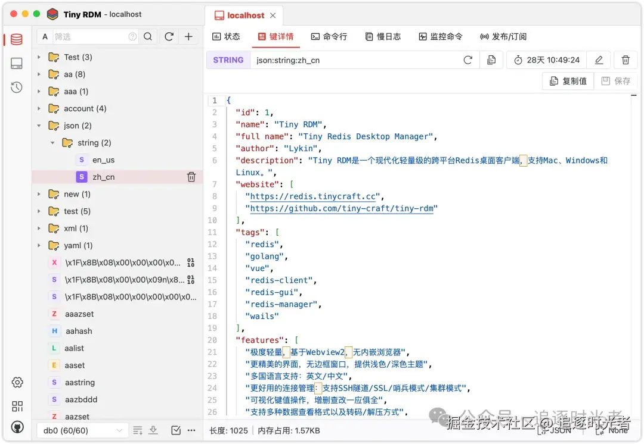Click the 内存占用: 1.57KB status text
644x444 pixels.
click(289, 430)
